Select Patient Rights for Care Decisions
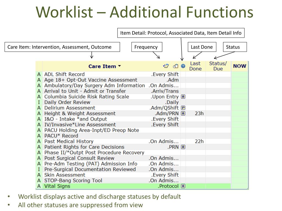The image size is (282, 211). (x=84, y=147)
